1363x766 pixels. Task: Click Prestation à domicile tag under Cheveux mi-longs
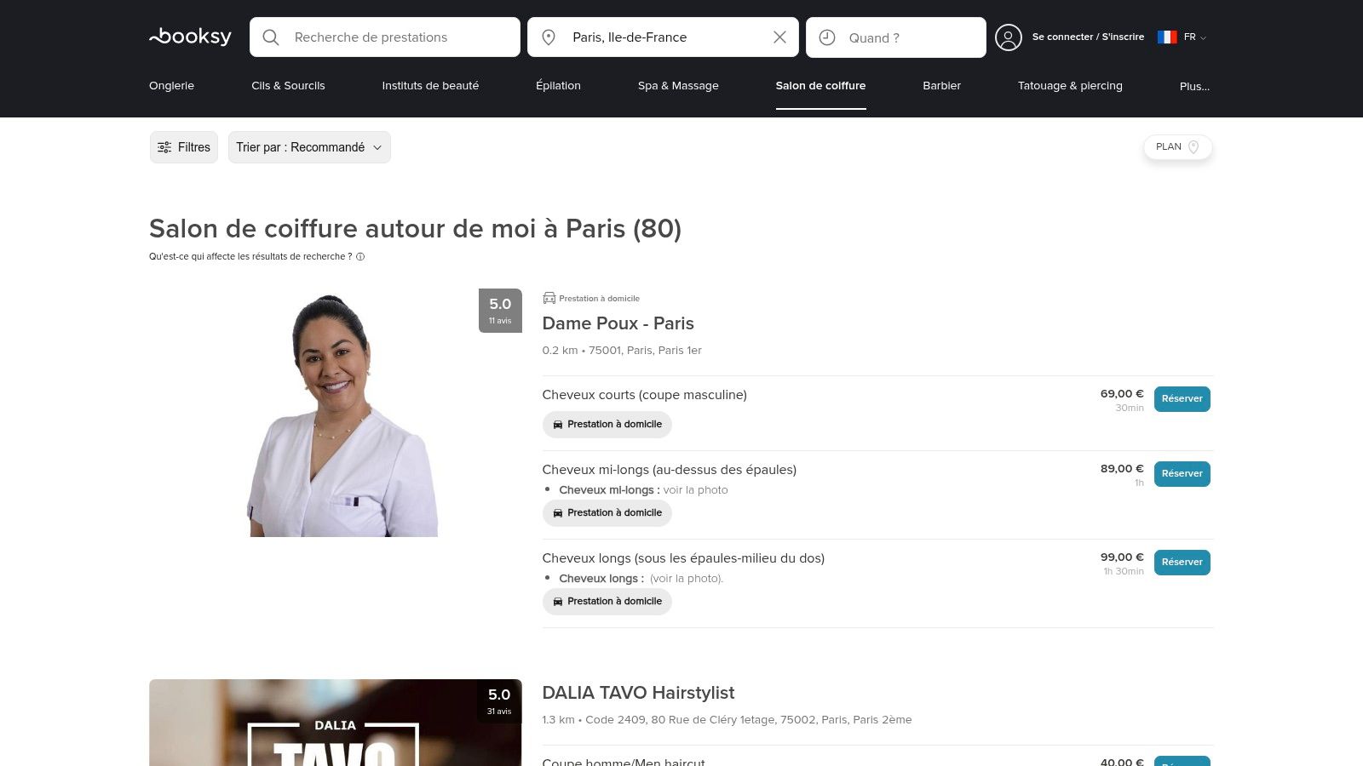[x=607, y=513]
